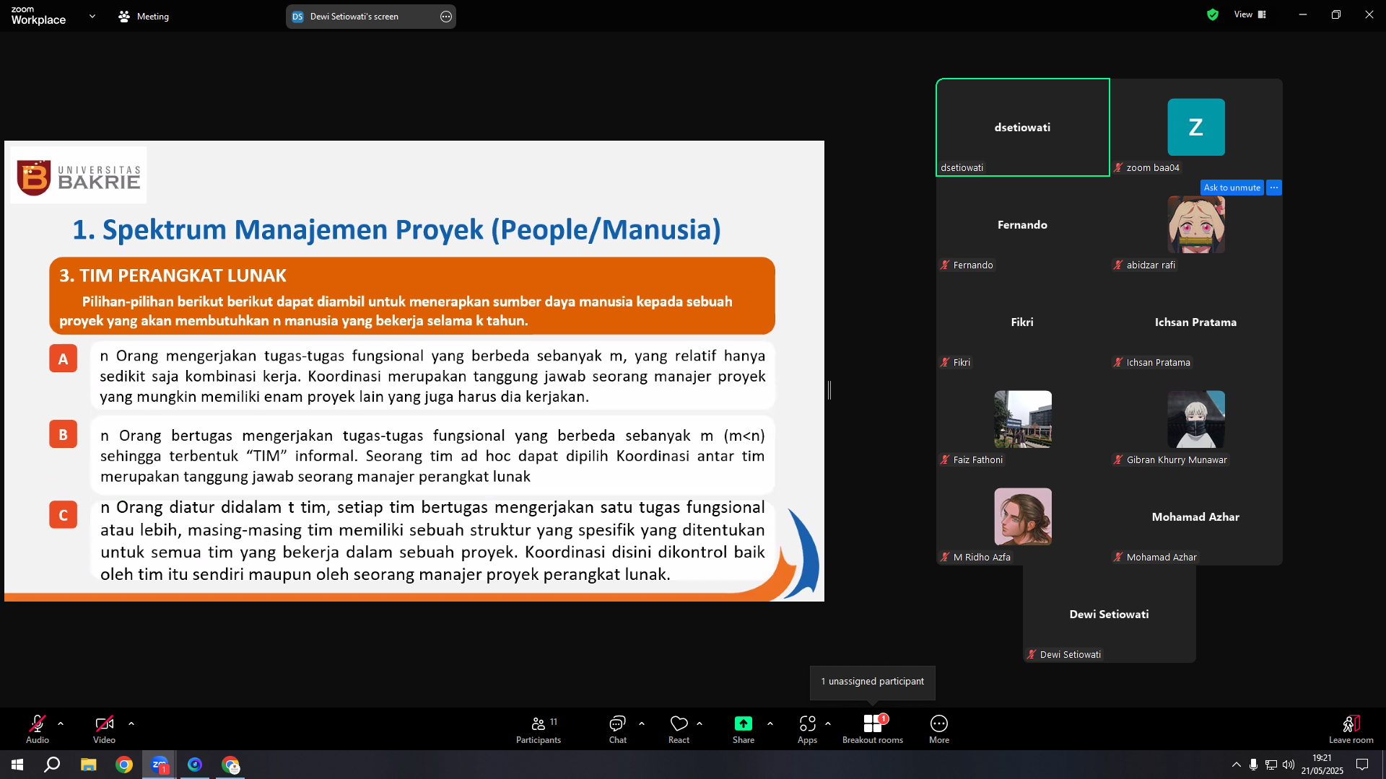Screen dimensions: 1386x779
Task: Select the Mohamad Azhar participant tile
Action: pyautogui.click(x=1196, y=516)
